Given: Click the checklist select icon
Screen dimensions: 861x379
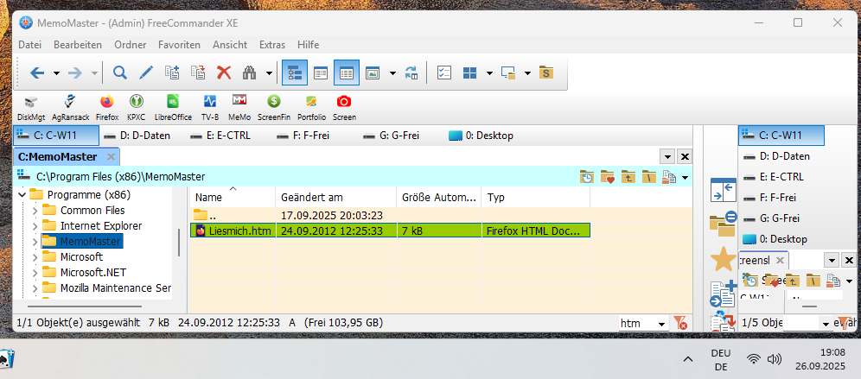Looking at the screenshot, I should pos(443,73).
